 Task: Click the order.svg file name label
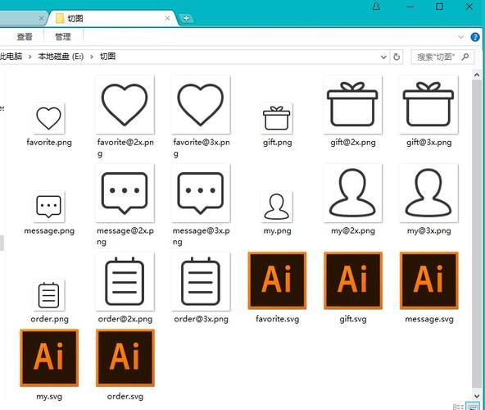(x=125, y=396)
